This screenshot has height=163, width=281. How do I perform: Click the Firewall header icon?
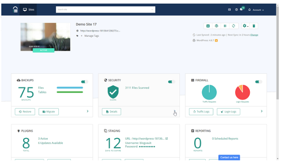(x=193, y=80)
